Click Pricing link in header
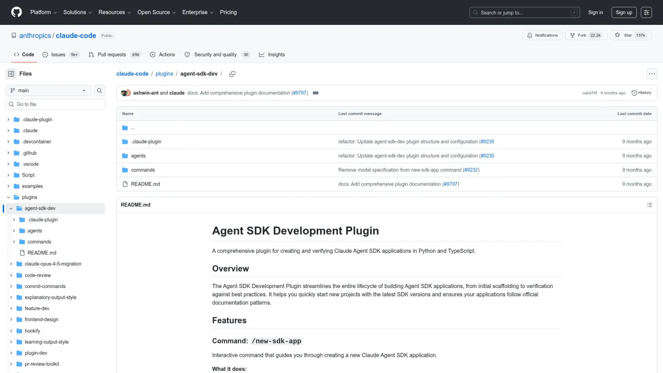This screenshot has height=373, width=663. point(228,12)
